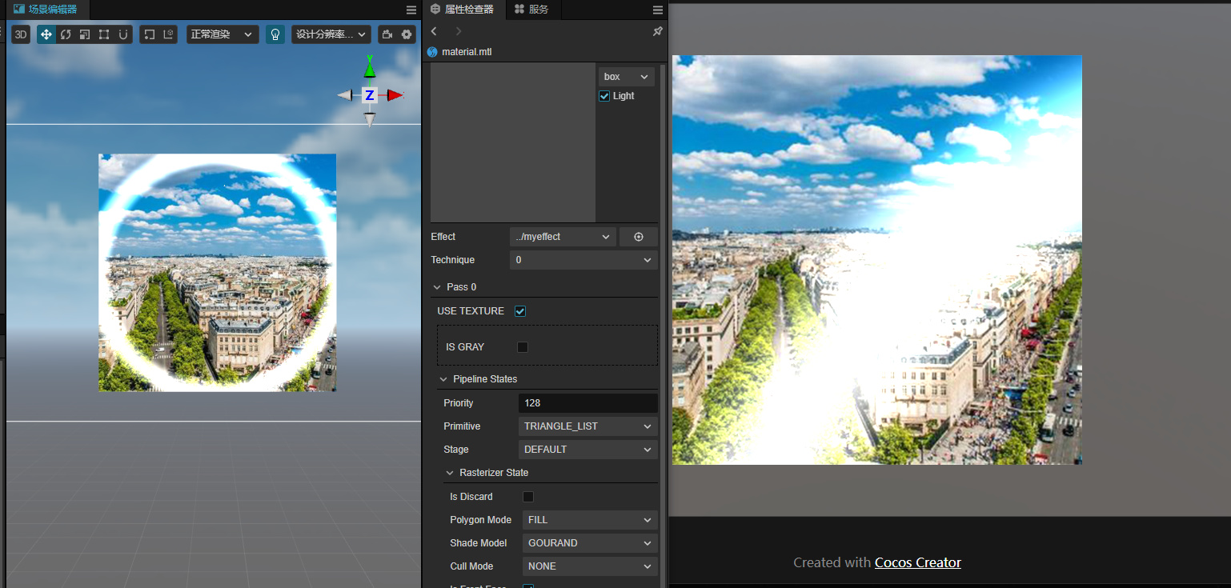This screenshot has height=588, width=1231.
Task: Select the Rect transform tool
Action: [x=104, y=34]
